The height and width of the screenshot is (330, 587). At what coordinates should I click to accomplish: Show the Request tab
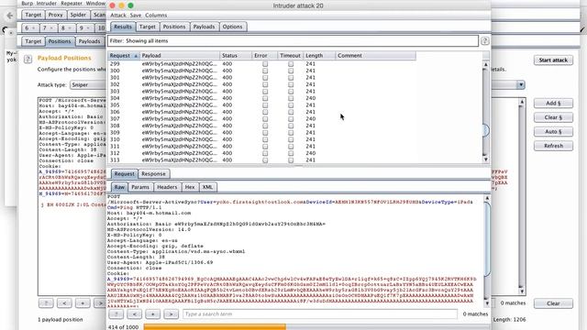pyautogui.click(x=125, y=174)
